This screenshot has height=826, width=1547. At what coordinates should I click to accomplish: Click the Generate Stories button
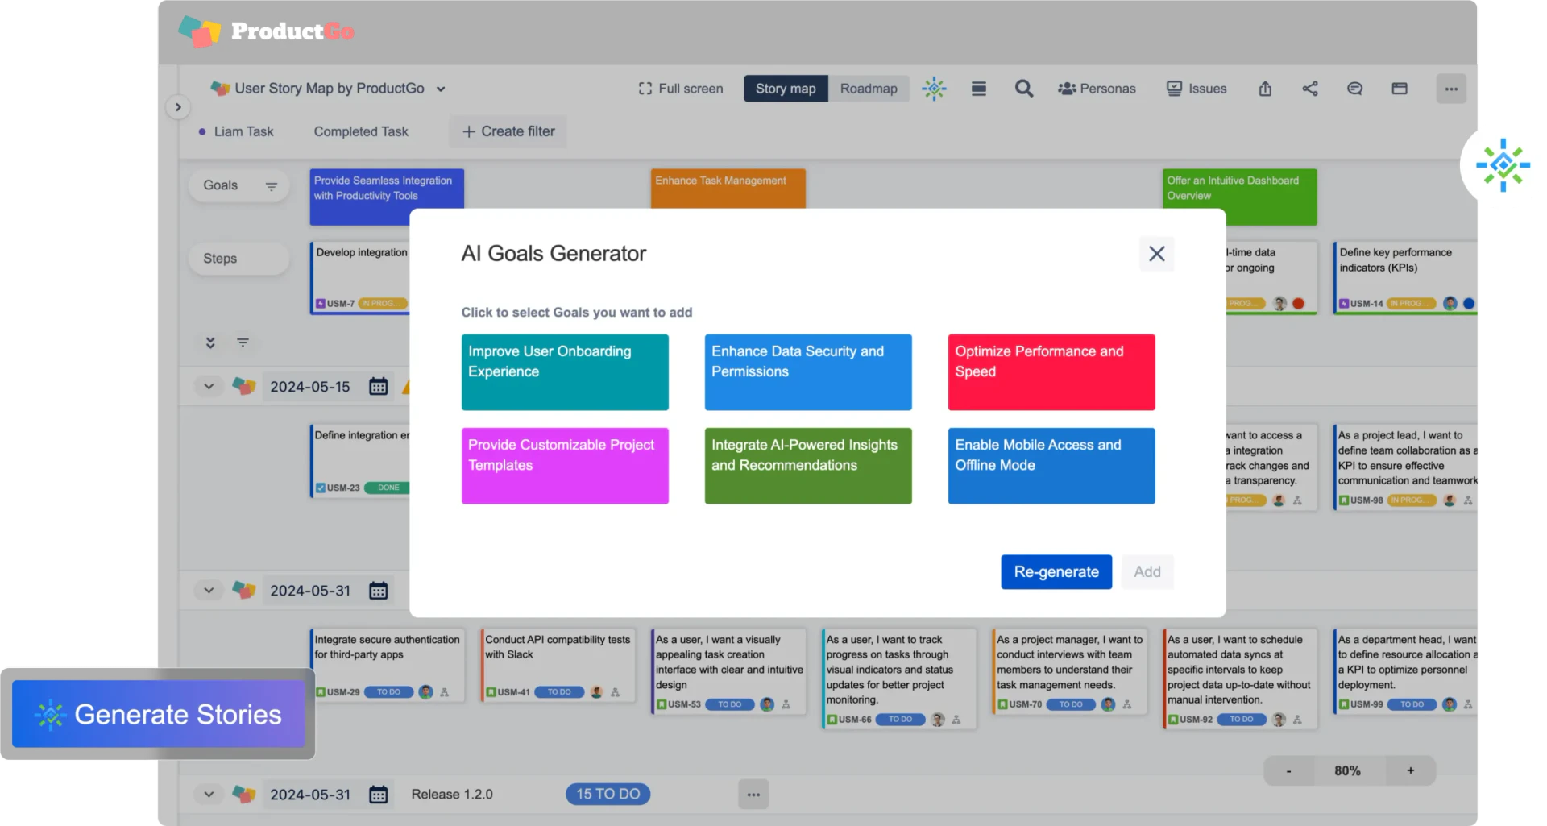158,714
